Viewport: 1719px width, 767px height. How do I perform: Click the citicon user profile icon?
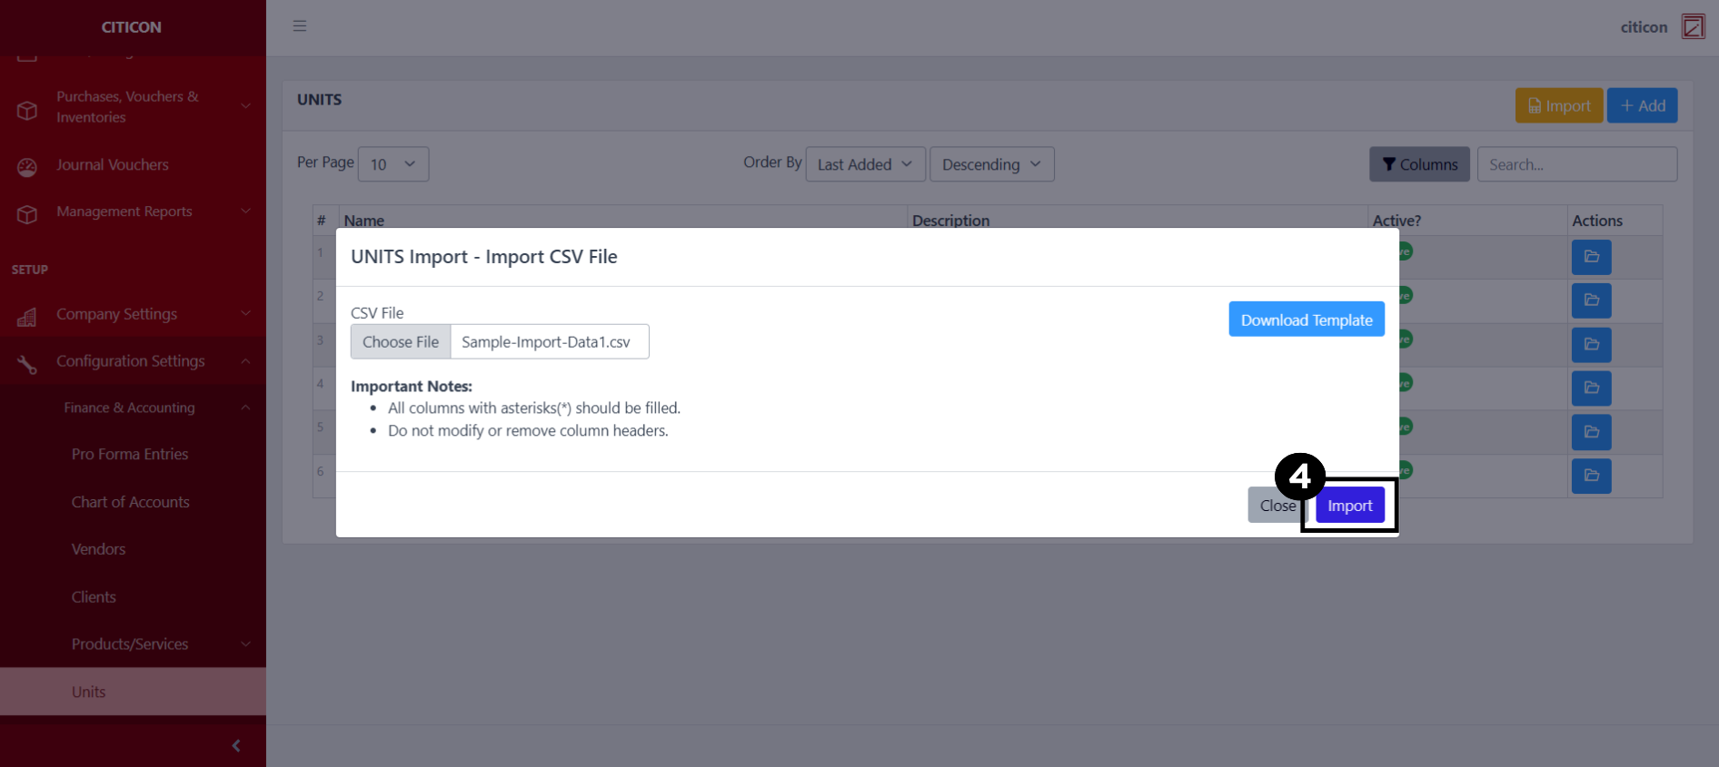(1693, 26)
